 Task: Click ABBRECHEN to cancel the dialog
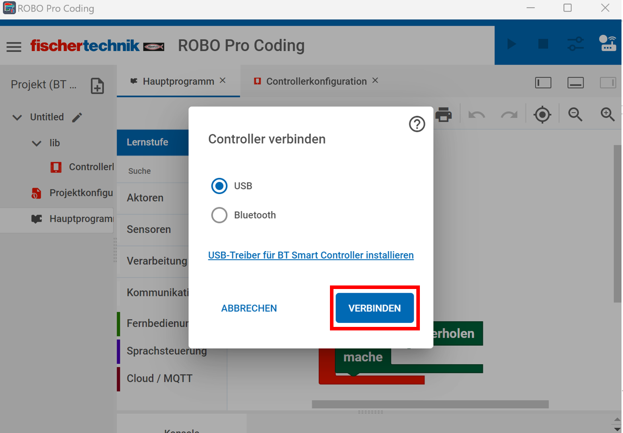(249, 308)
